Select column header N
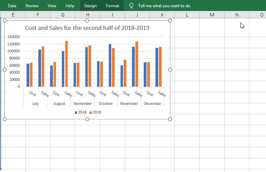 237,15
